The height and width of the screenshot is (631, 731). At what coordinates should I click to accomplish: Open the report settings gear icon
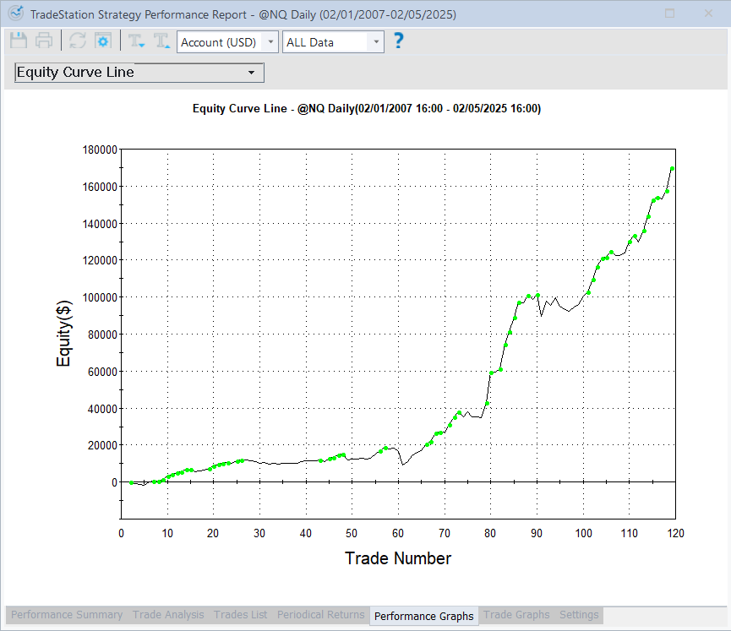(x=103, y=41)
